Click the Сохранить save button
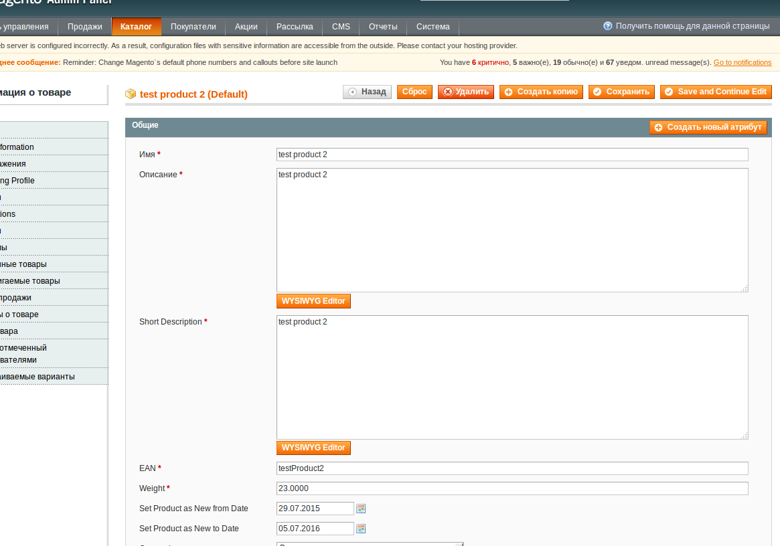780x546 pixels. click(x=621, y=92)
